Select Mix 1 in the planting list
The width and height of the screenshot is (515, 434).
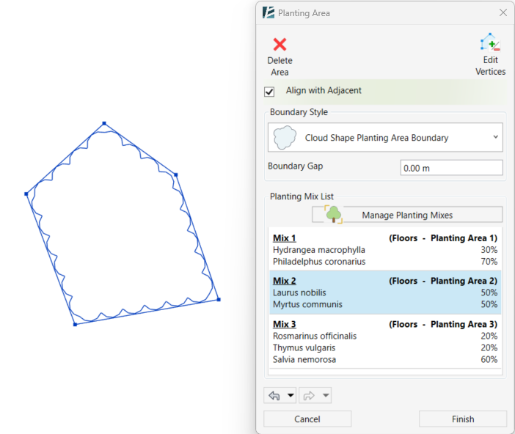pyautogui.click(x=385, y=249)
